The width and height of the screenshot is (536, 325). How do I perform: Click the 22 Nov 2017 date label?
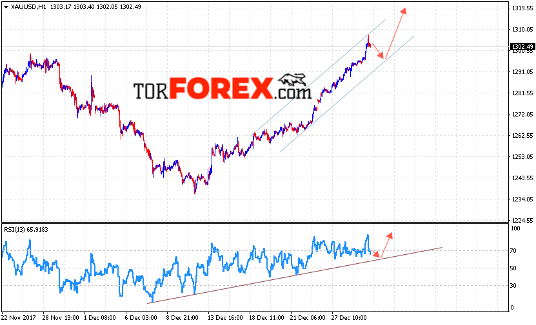click(x=19, y=317)
